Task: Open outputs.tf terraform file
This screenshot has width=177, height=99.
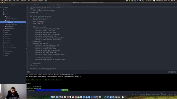Action: (7, 39)
